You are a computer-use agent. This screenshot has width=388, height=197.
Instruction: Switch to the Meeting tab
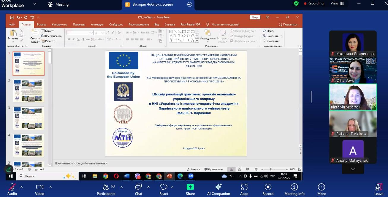click(58, 4)
